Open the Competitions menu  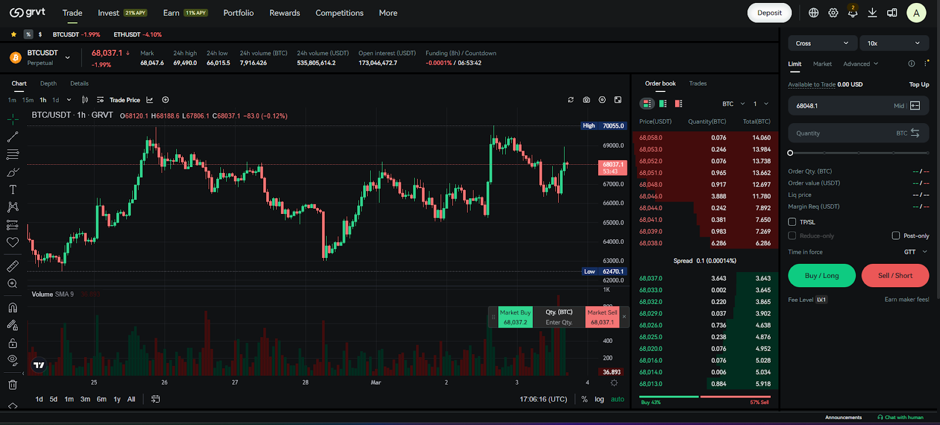tap(340, 13)
